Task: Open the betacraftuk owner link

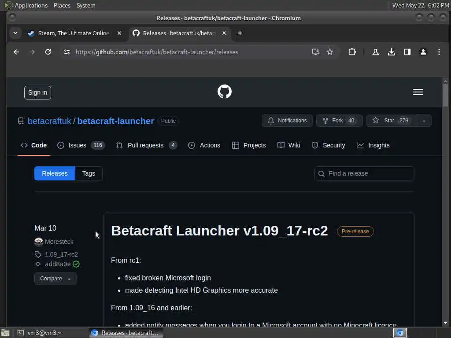Action: point(49,121)
